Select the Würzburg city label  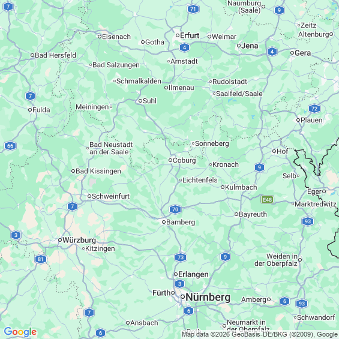pyautogui.click(x=79, y=240)
